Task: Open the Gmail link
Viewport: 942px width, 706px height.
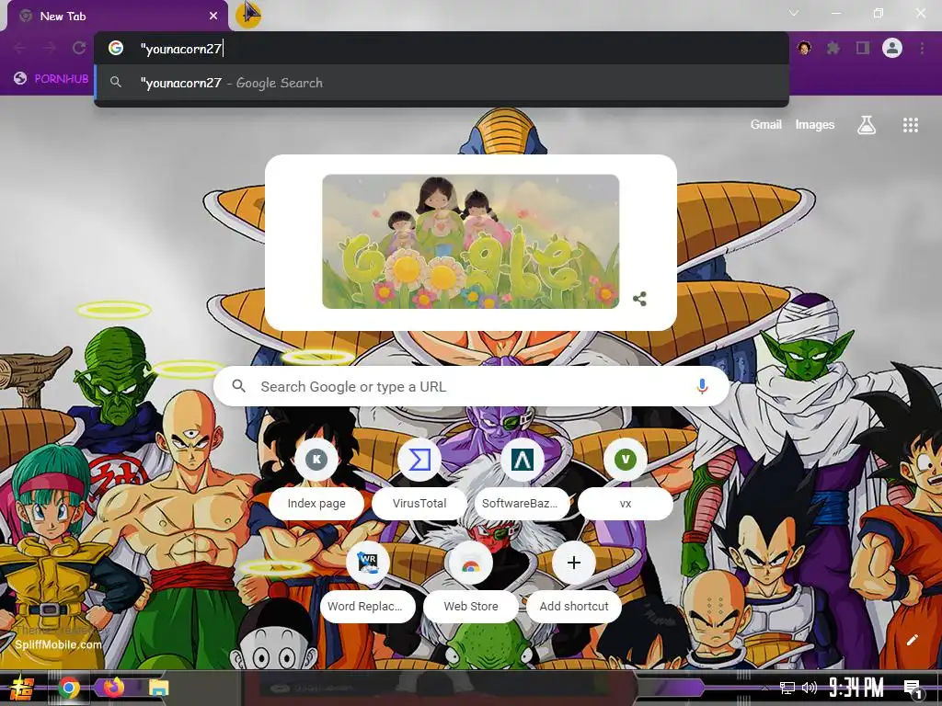Action: (x=765, y=125)
